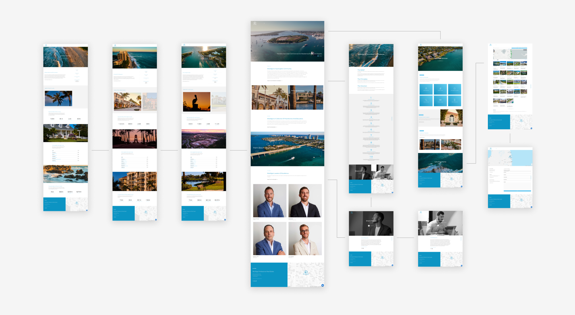Screen dimensions: 575x315
Task: Click the play icon on David Hall's bio
Action: click(438, 226)
